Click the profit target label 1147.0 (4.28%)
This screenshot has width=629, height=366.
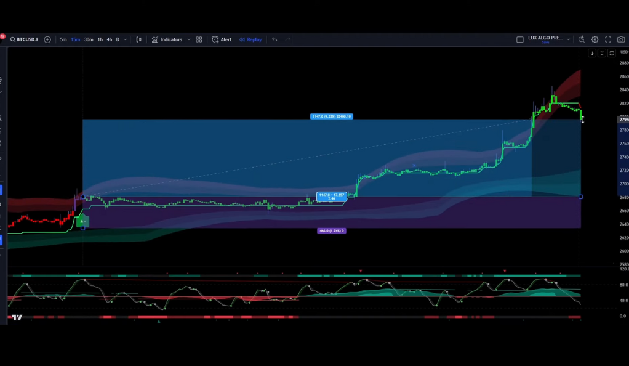click(x=331, y=116)
